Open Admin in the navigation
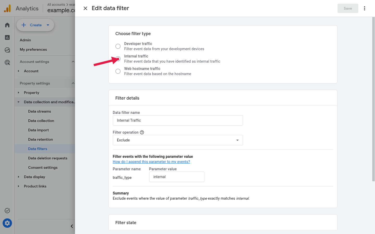375x234 pixels. click(x=25, y=40)
